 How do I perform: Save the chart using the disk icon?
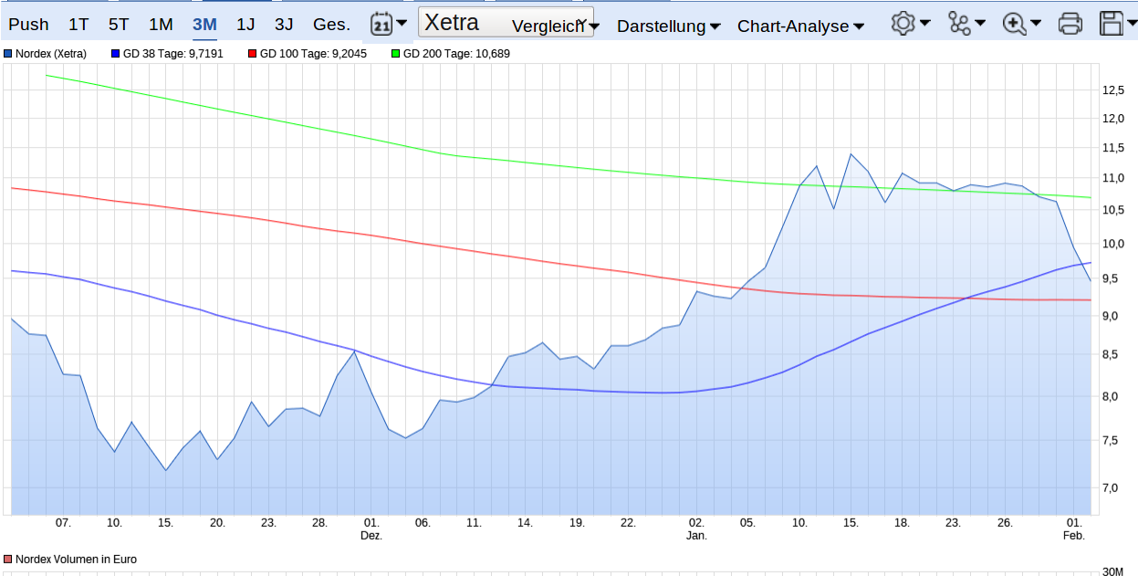[1112, 23]
